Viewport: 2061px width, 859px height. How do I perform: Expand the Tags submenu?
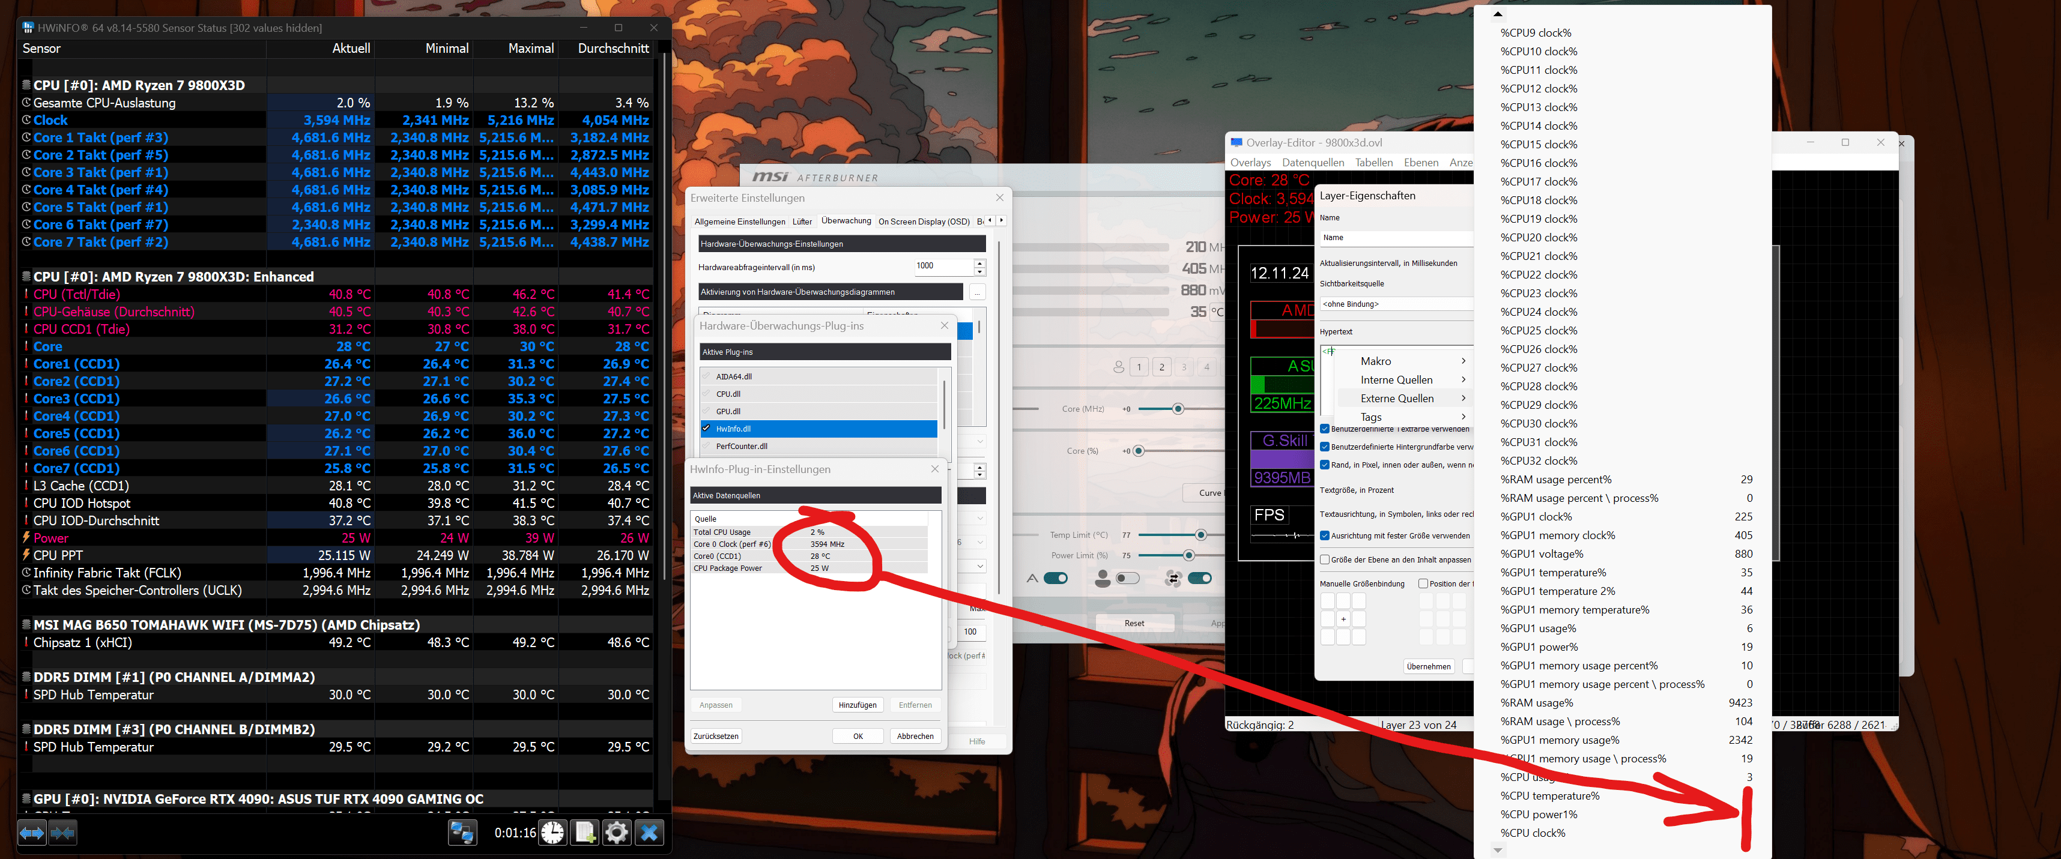pyautogui.click(x=1406, y=417)
